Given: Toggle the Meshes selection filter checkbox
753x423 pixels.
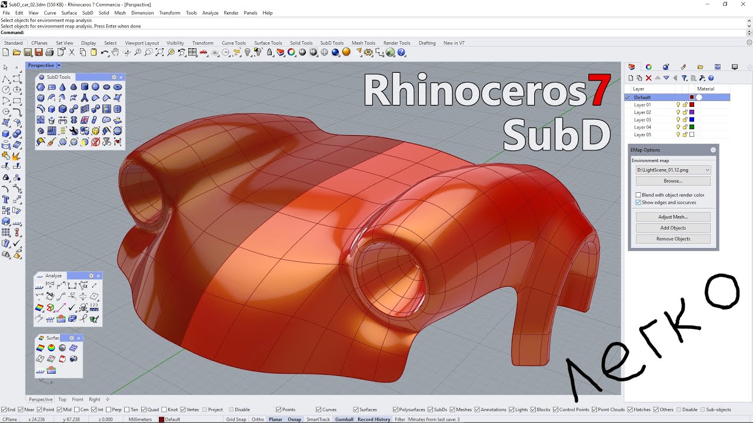Looking at the screenshot, I should point(452,409).
